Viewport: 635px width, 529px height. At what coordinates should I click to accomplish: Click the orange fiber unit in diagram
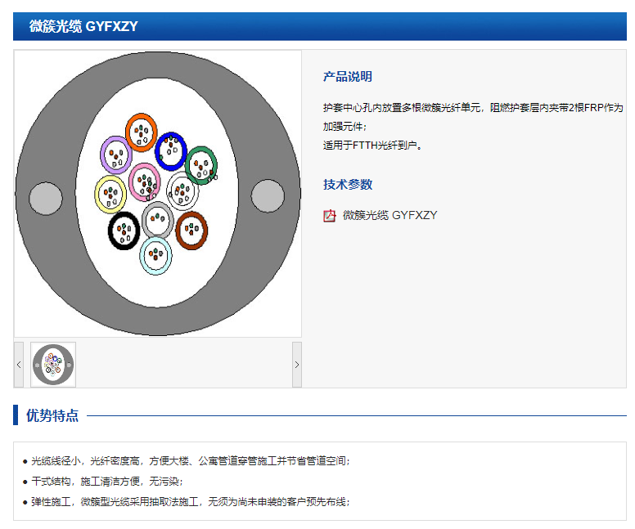(141, 132)
